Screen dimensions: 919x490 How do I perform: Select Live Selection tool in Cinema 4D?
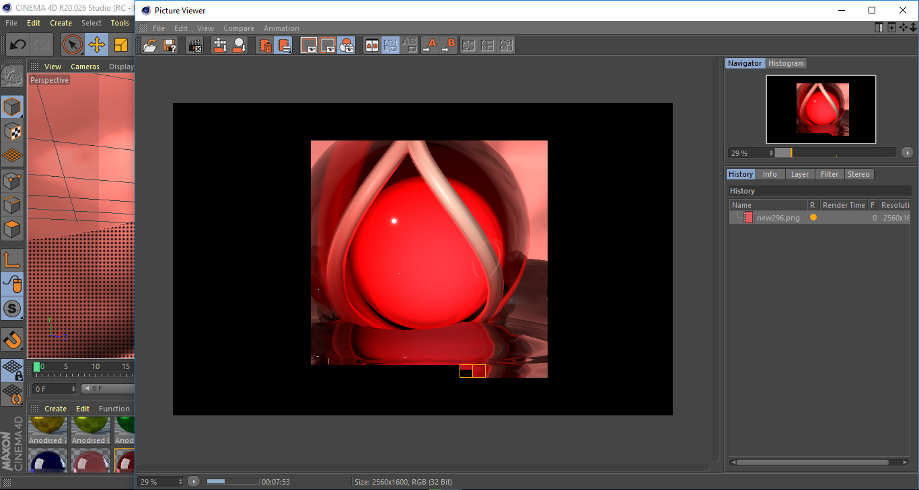click(73, 45)
